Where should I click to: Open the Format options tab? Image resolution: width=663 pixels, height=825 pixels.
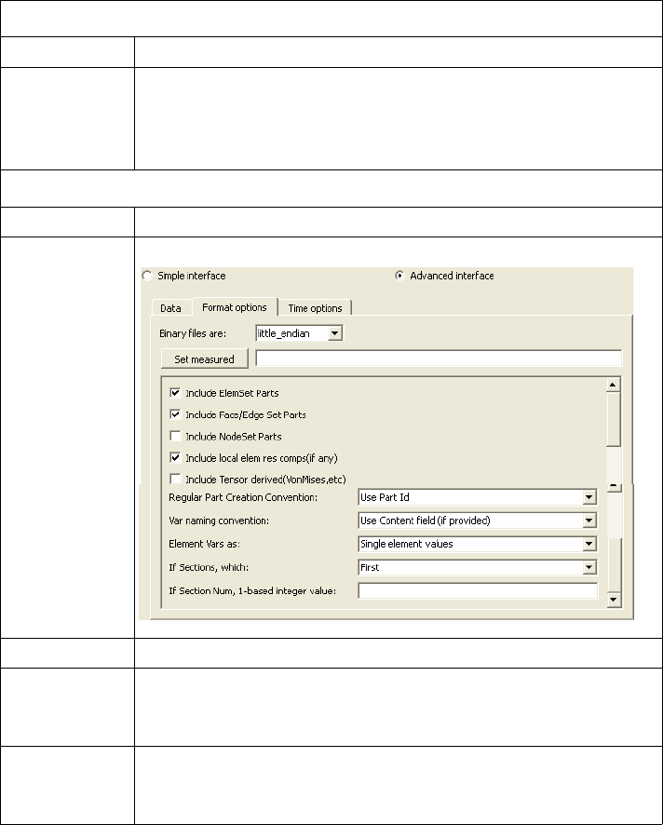235,306
